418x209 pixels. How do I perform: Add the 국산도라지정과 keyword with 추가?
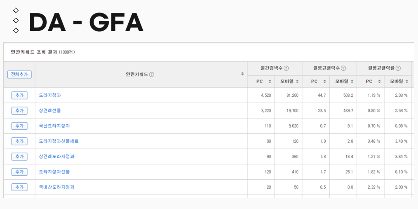(20, 126)
